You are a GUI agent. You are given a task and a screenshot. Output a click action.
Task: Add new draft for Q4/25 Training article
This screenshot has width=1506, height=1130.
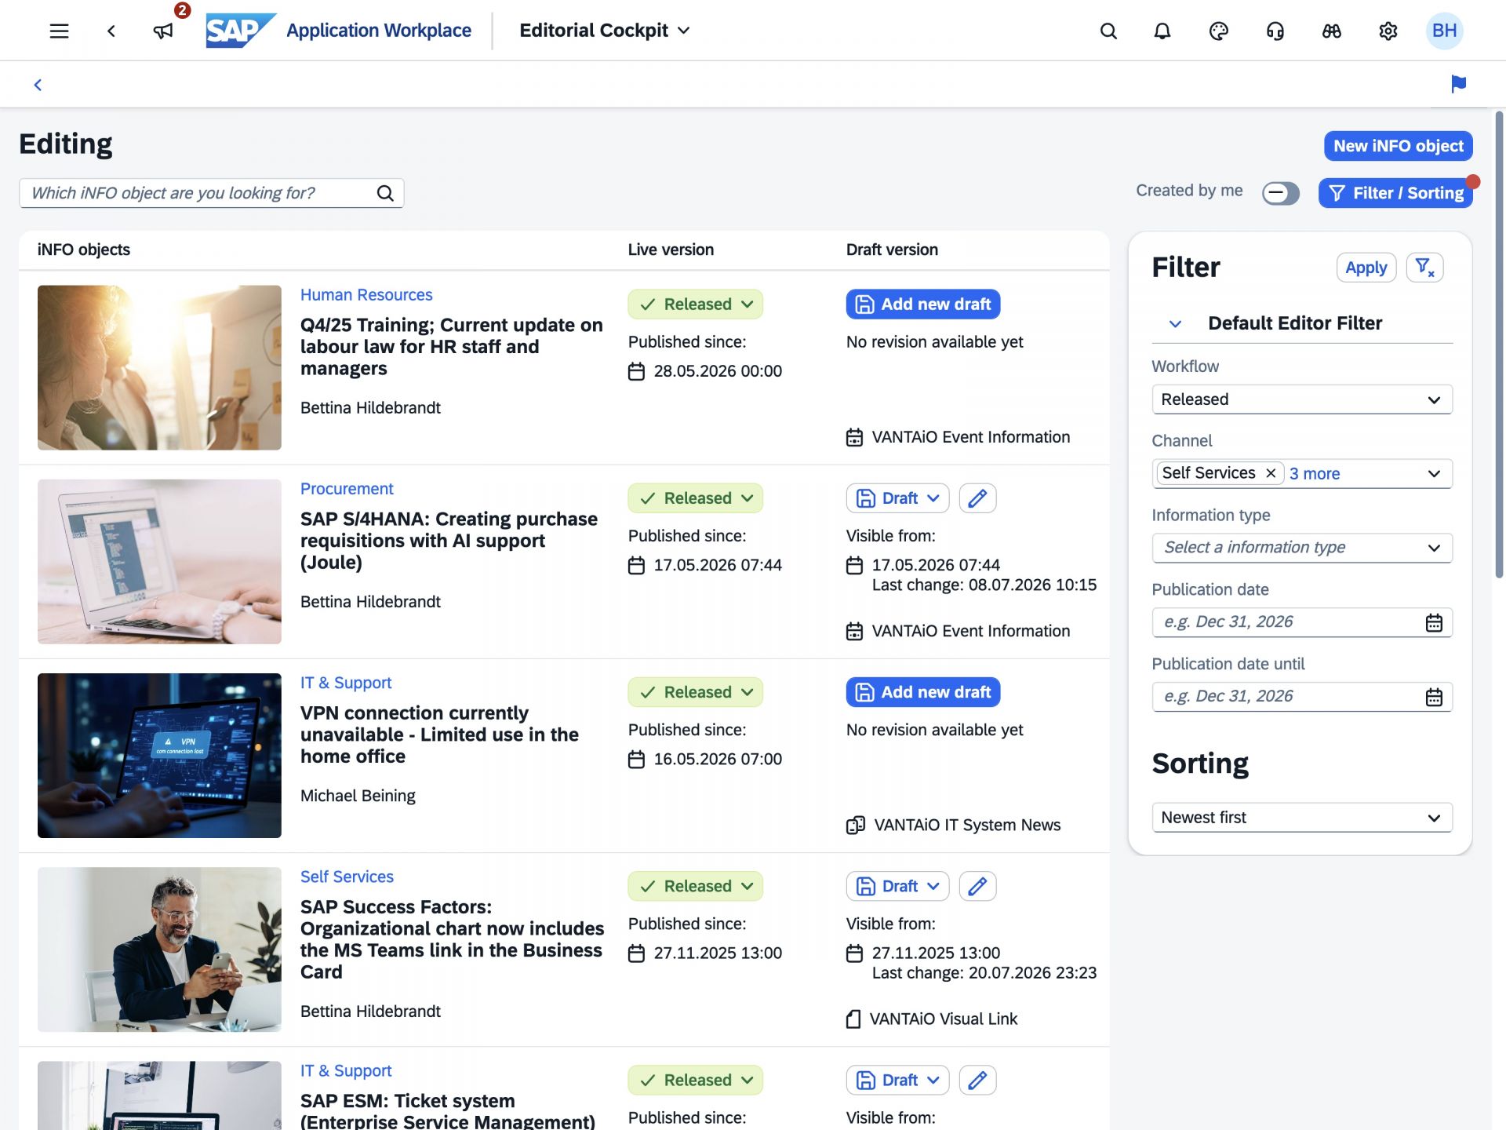click(x=923, y=304)
